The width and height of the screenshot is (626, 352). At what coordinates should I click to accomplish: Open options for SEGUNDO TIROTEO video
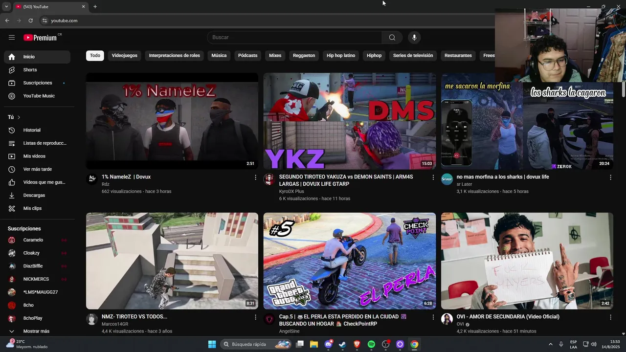[433, 177]
